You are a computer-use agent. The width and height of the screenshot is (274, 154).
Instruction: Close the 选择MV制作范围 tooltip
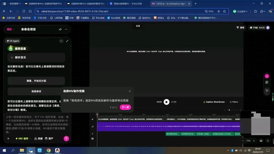coord(130,91)
